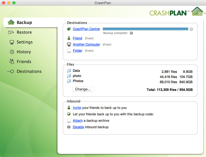The height and width of the screenshot is (157, 206).
Task: Click the Another Computer monitor icon
Action: pyautogui.click(x=69, y=44)
